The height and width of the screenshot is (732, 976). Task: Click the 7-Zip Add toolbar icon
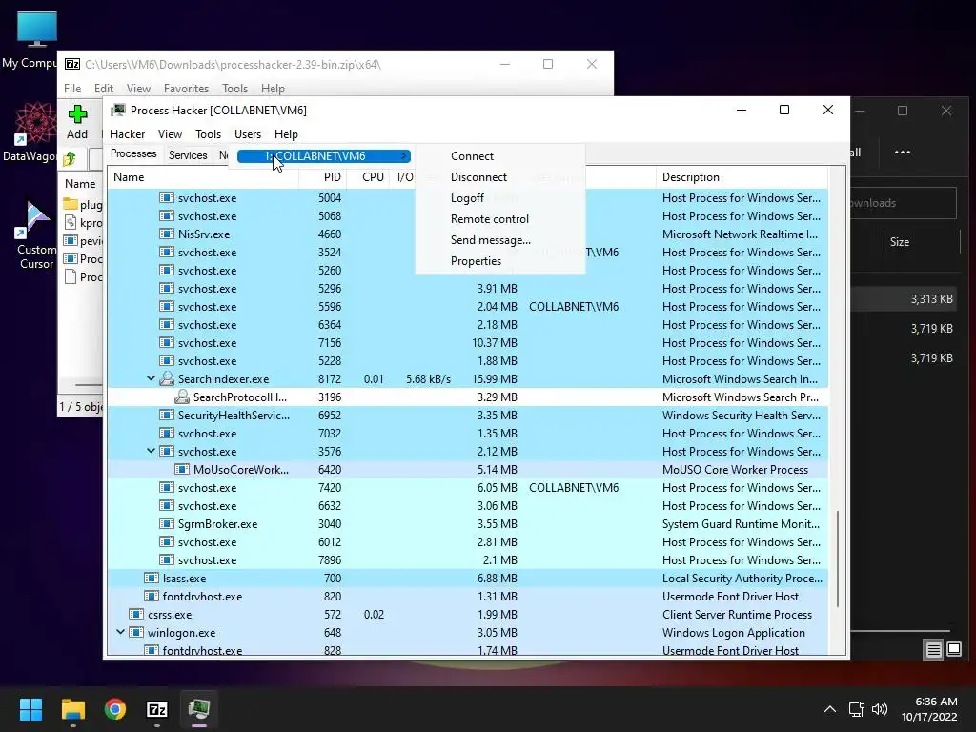tap(77, 114)
